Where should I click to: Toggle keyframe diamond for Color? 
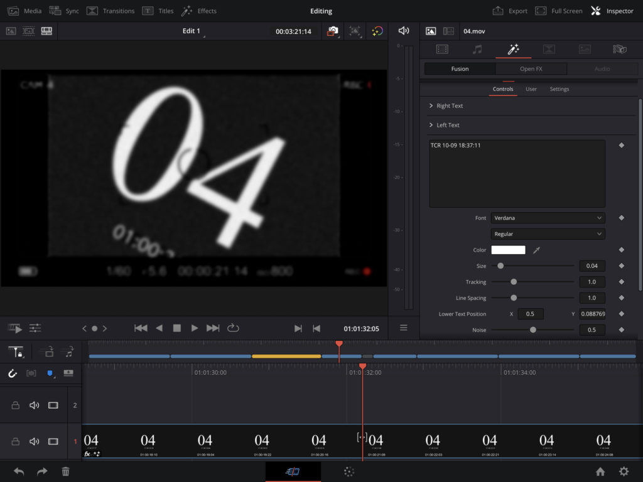tap(621, 250)
